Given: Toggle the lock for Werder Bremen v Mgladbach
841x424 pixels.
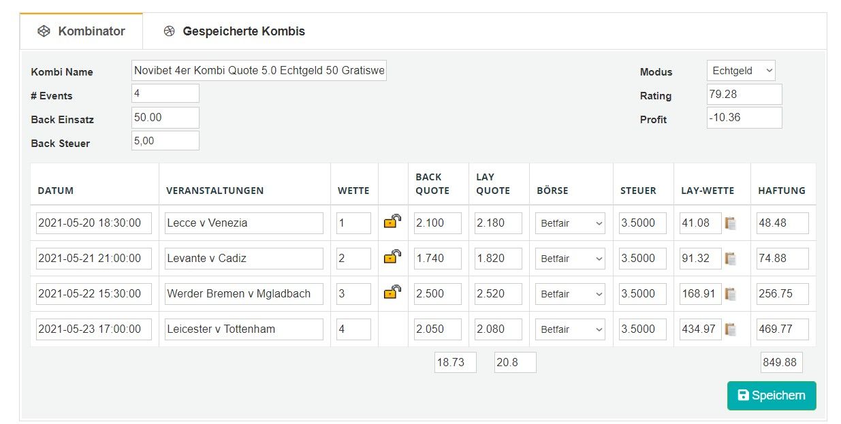Looking at the screenshot, I should click(392, 292).
